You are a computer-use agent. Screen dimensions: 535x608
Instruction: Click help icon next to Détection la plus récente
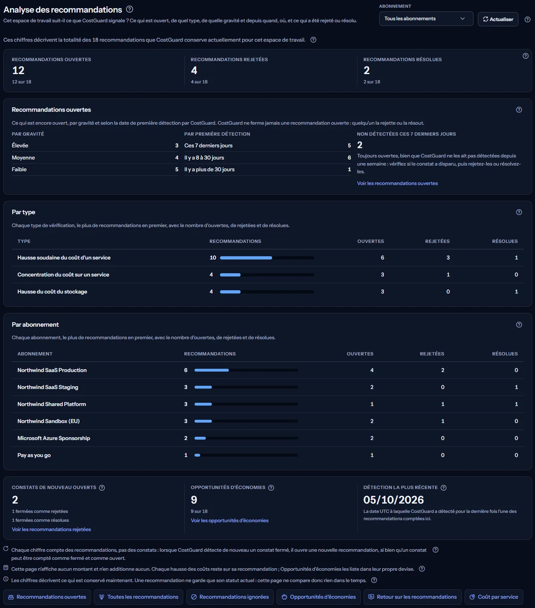(x=443, y=488)
